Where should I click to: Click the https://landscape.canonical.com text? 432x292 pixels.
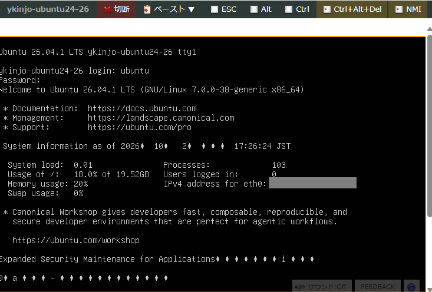pos(161,118)
